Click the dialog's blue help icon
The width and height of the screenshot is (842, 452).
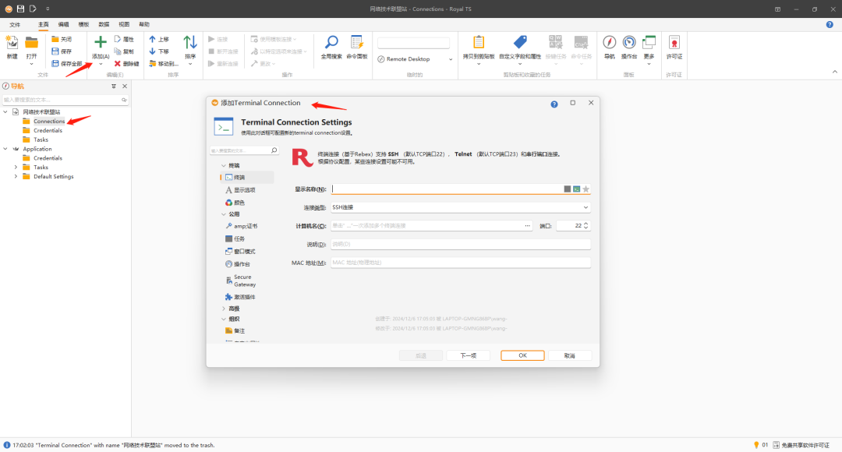pyautogui.click(x=554, y=104)
